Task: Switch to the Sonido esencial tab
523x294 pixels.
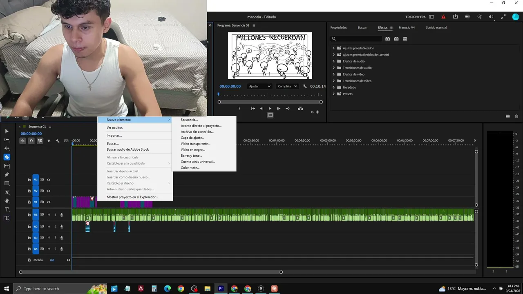Action: [x=436, y=28]
